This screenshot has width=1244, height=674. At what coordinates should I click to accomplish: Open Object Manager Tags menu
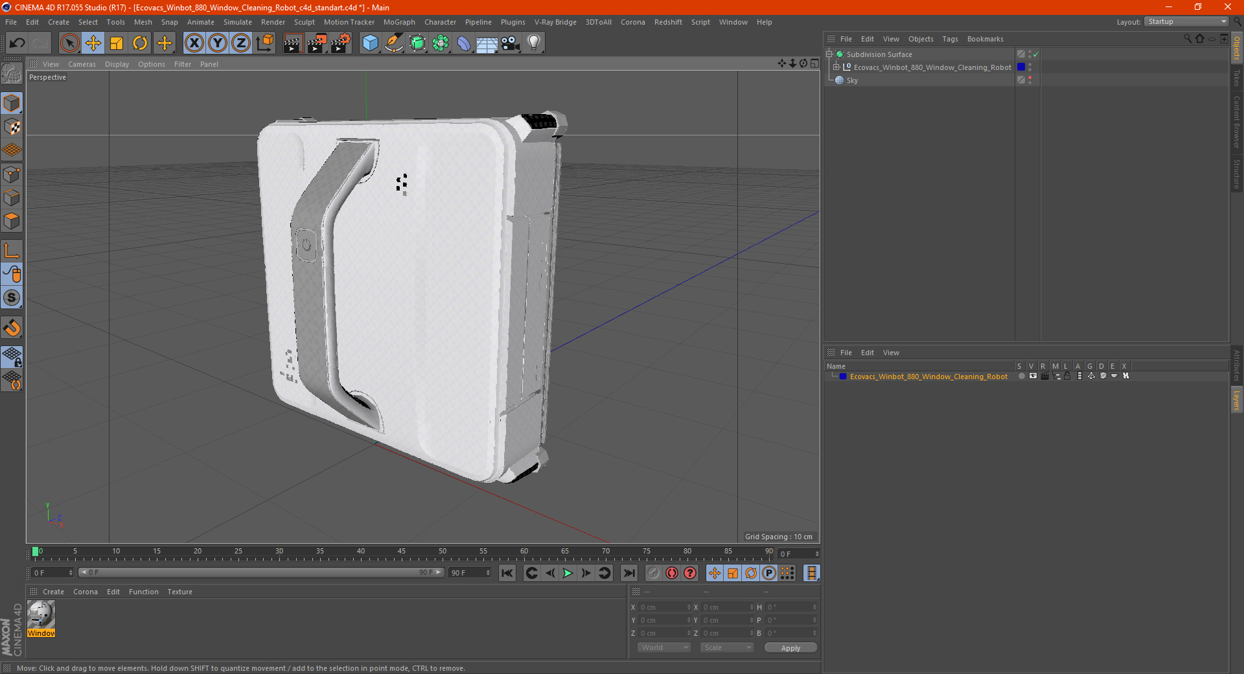click(x=950, y=39)
